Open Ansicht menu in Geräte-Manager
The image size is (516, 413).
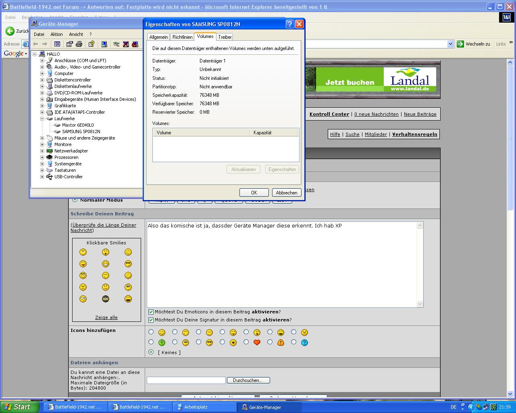click(76, 34)
